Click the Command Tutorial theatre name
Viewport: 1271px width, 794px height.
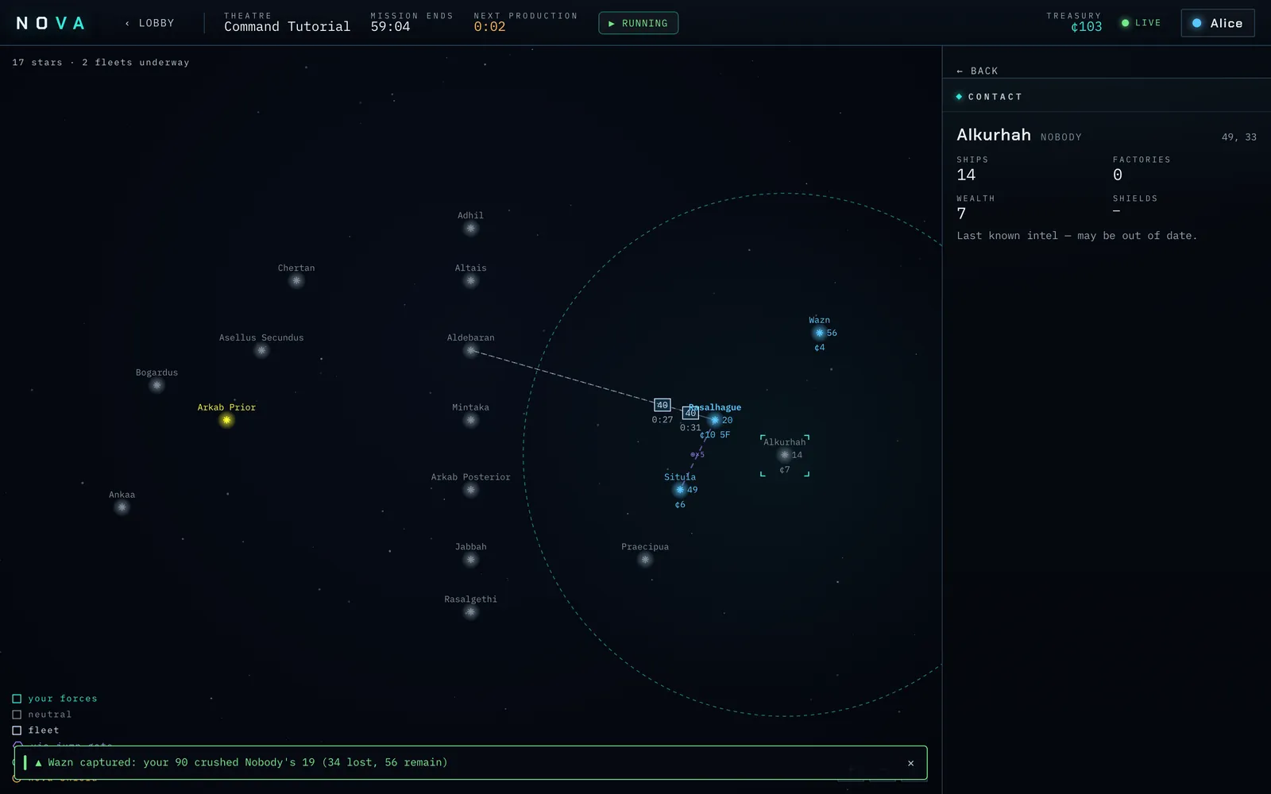pos(287,27)
